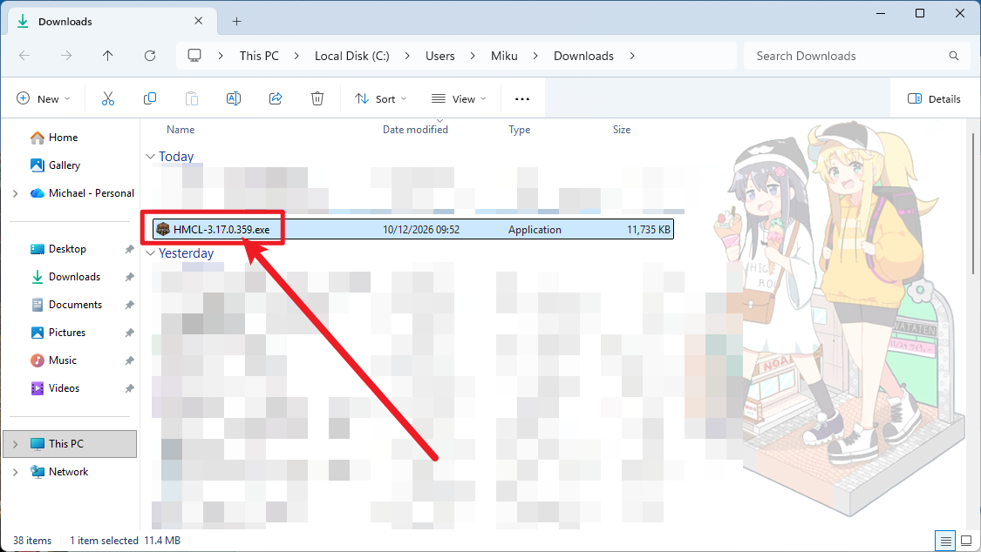981x552 pixels.
Task: Collapse the Today group
Action: click(x=150, y=156)
